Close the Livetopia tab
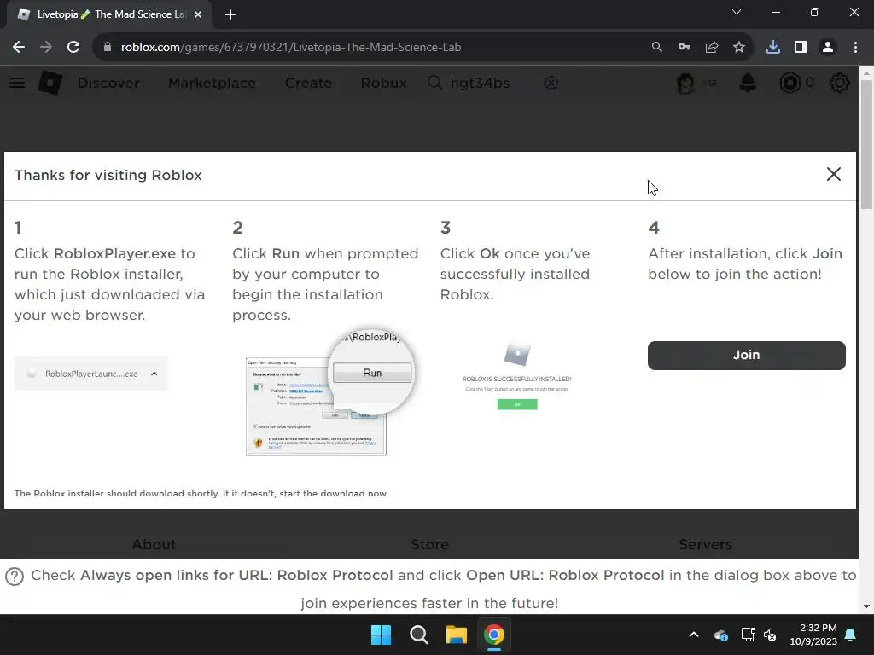 (x=198, y=15)
